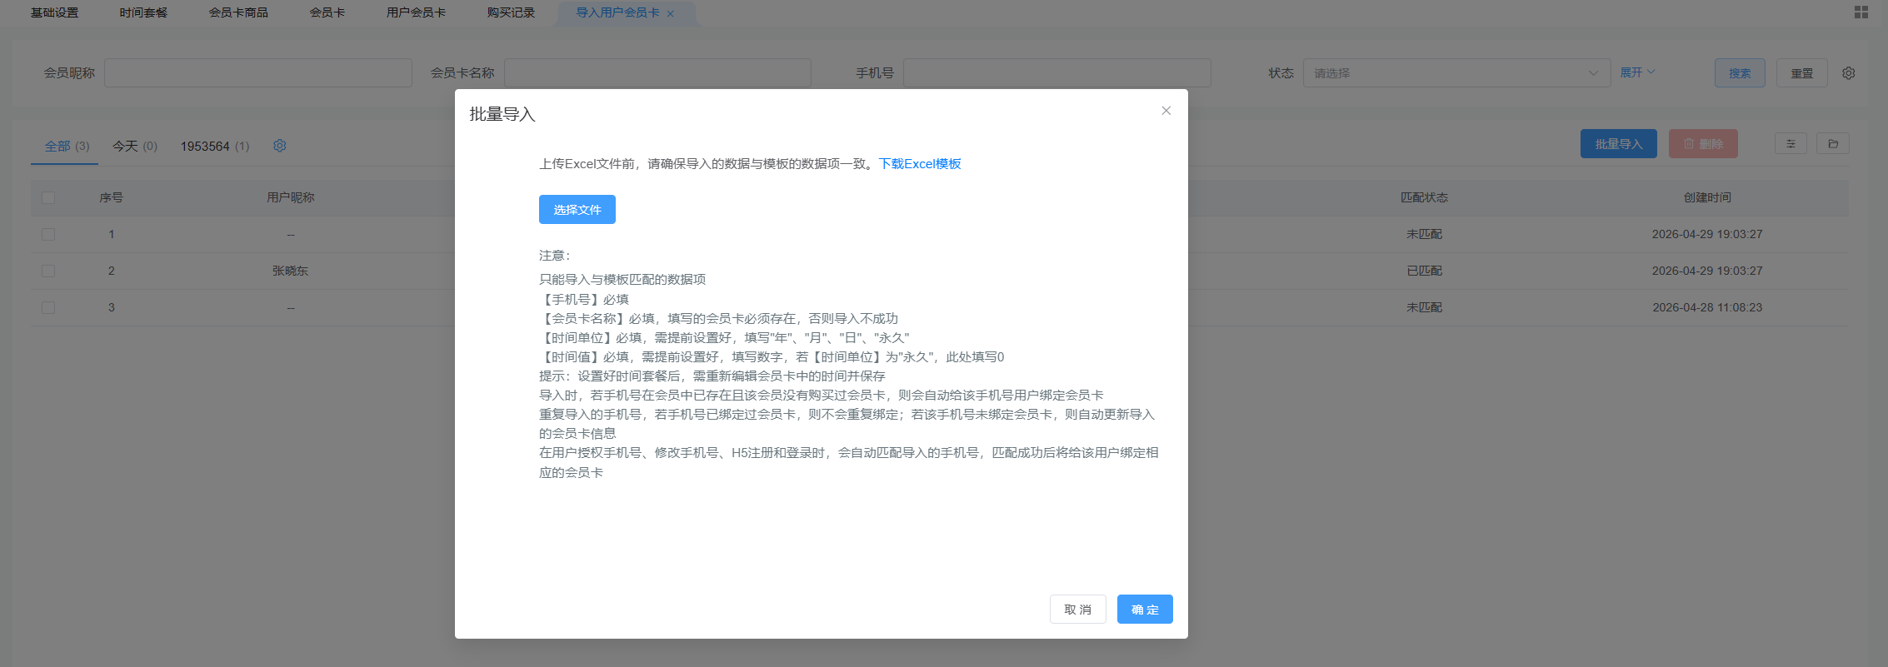Screen dimensions: 1888x667
Task: Switch to the 购买记录 tab
Action: pyautogui.click(x=511, y=12)
